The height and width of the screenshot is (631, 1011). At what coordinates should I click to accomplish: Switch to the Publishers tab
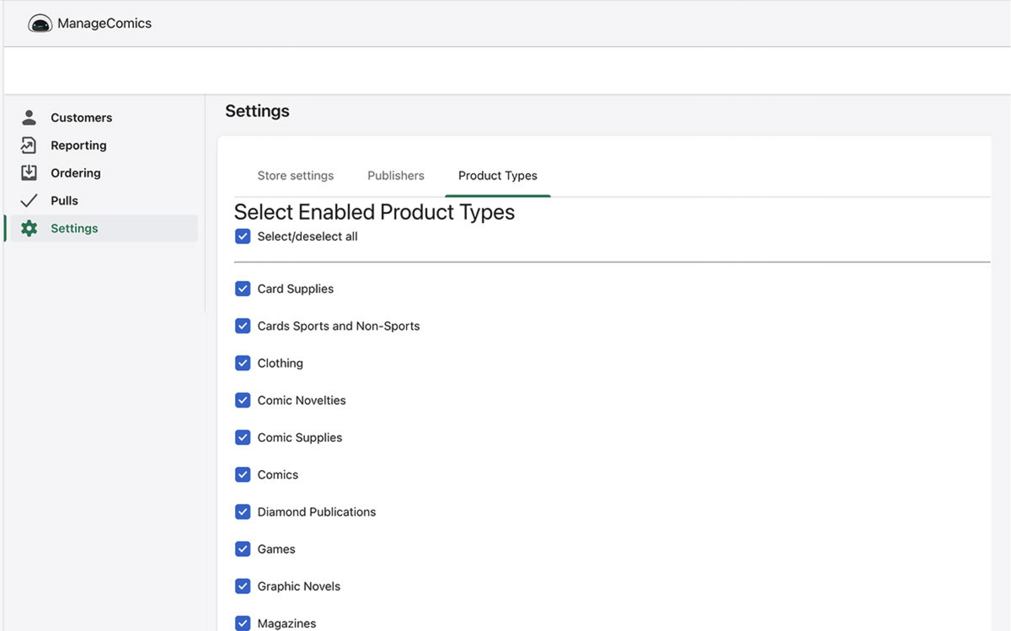[x=396, y=175]
